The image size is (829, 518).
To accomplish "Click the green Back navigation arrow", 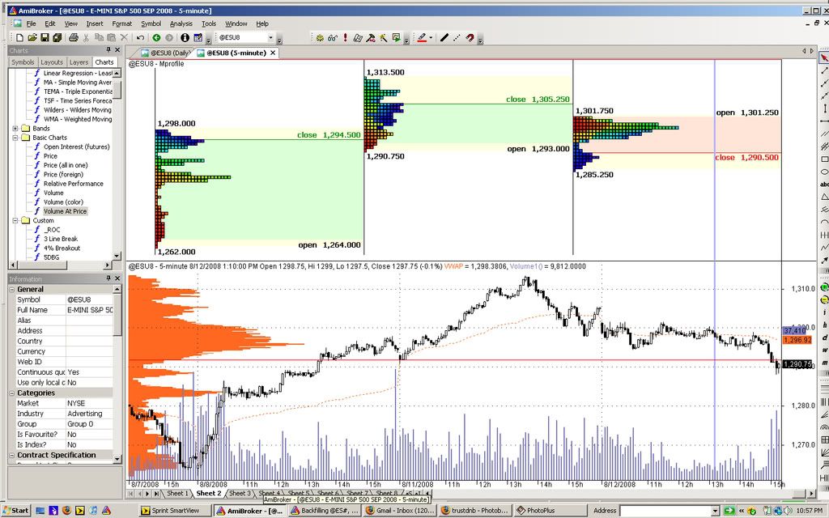I will pyautogui.click(x=156, y=37).
